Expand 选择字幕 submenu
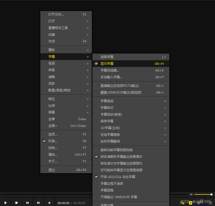Viewport: 215px width, 206px height. coord(131,57)
